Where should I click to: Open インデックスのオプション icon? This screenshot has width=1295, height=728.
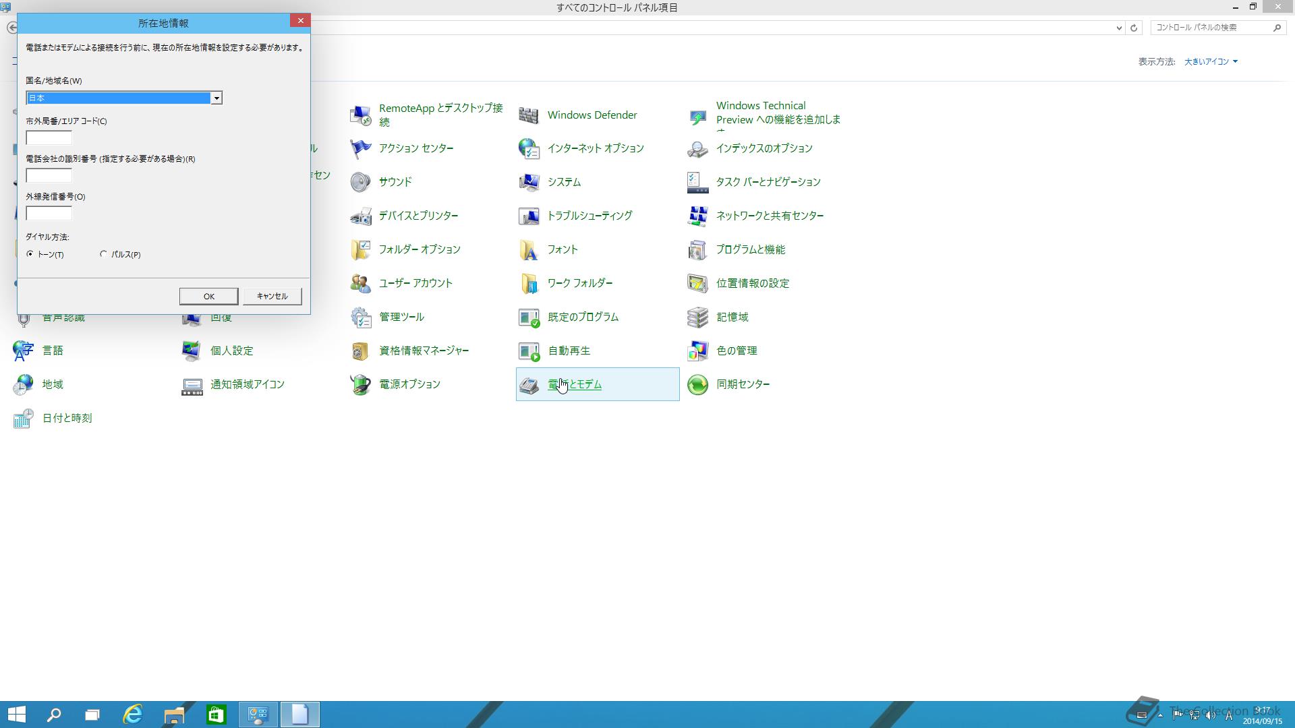(x=697, y=149)
